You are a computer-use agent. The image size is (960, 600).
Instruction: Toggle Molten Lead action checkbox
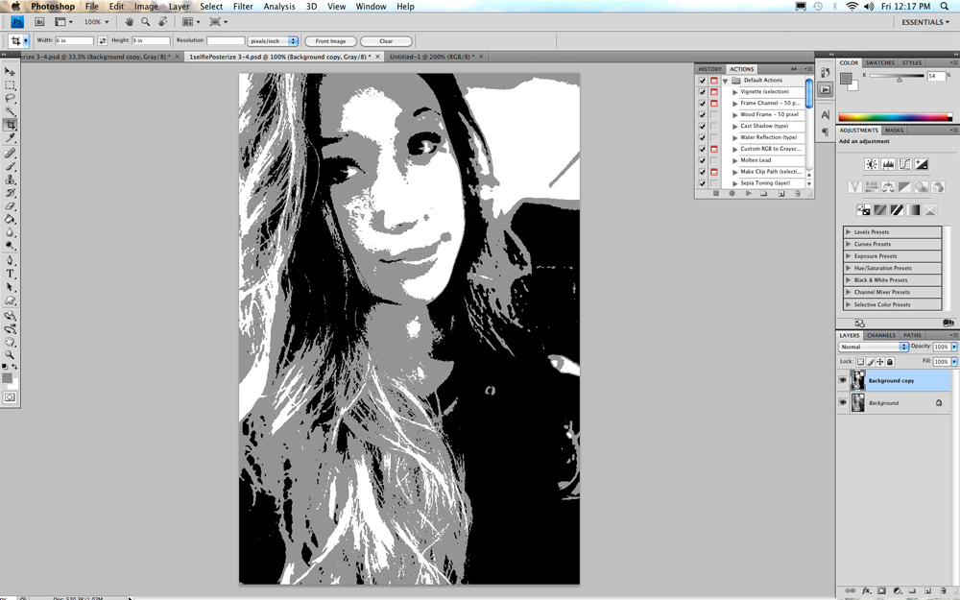click(703, 160)
